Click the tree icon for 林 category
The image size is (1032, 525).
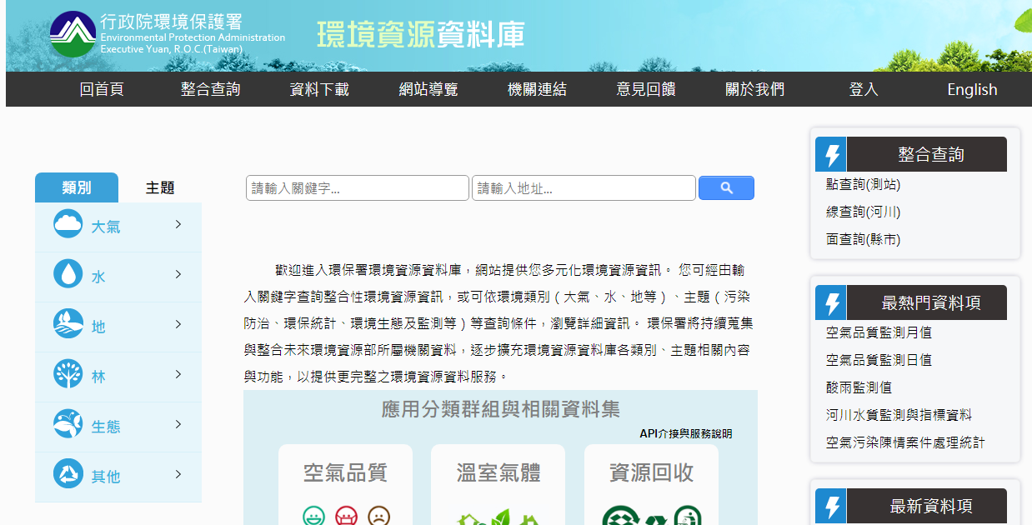click(x=68, y=374)
